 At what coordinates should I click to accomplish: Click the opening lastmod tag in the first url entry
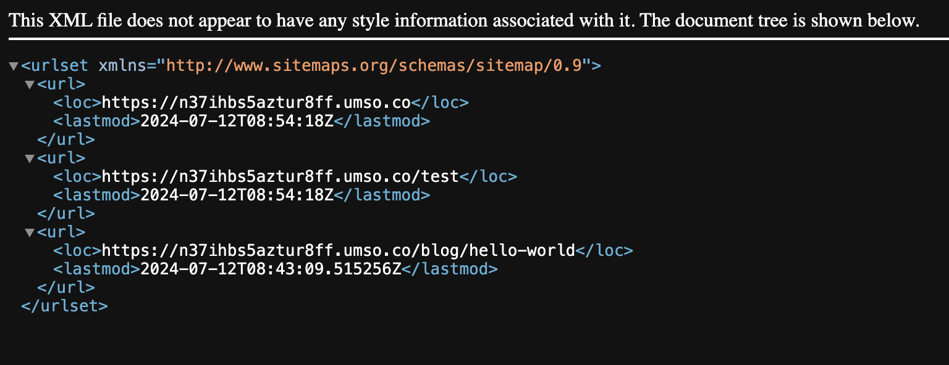tap(97, 121)
